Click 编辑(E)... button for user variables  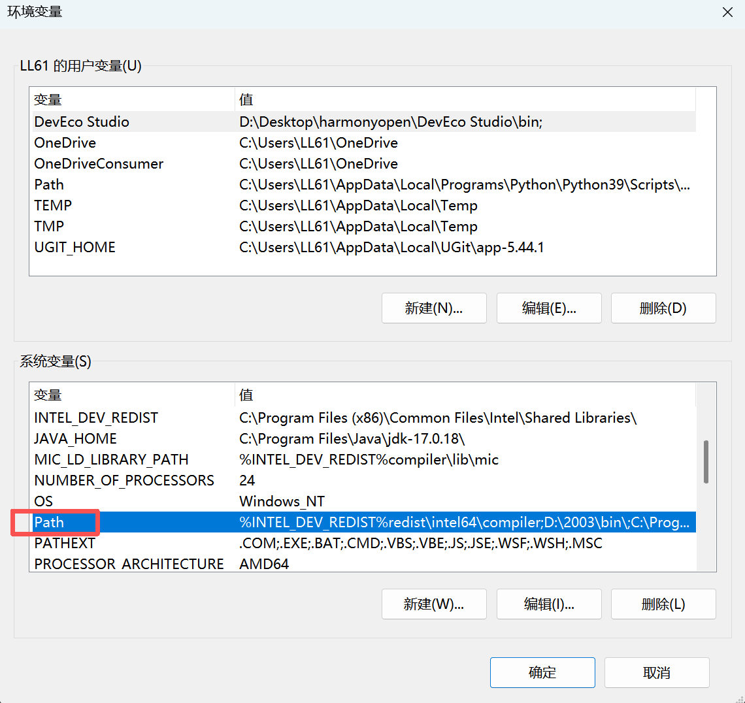click(549, 308)
